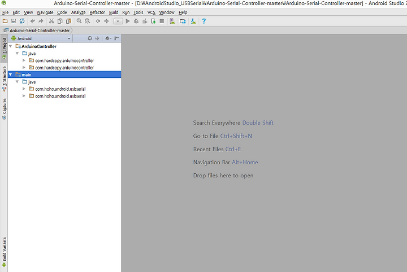
Task: Open the Tools menu
Action: pyautogui.click(x=138, y=12)
